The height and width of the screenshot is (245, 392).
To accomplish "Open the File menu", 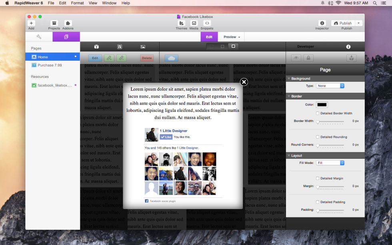I will [51, 3].
